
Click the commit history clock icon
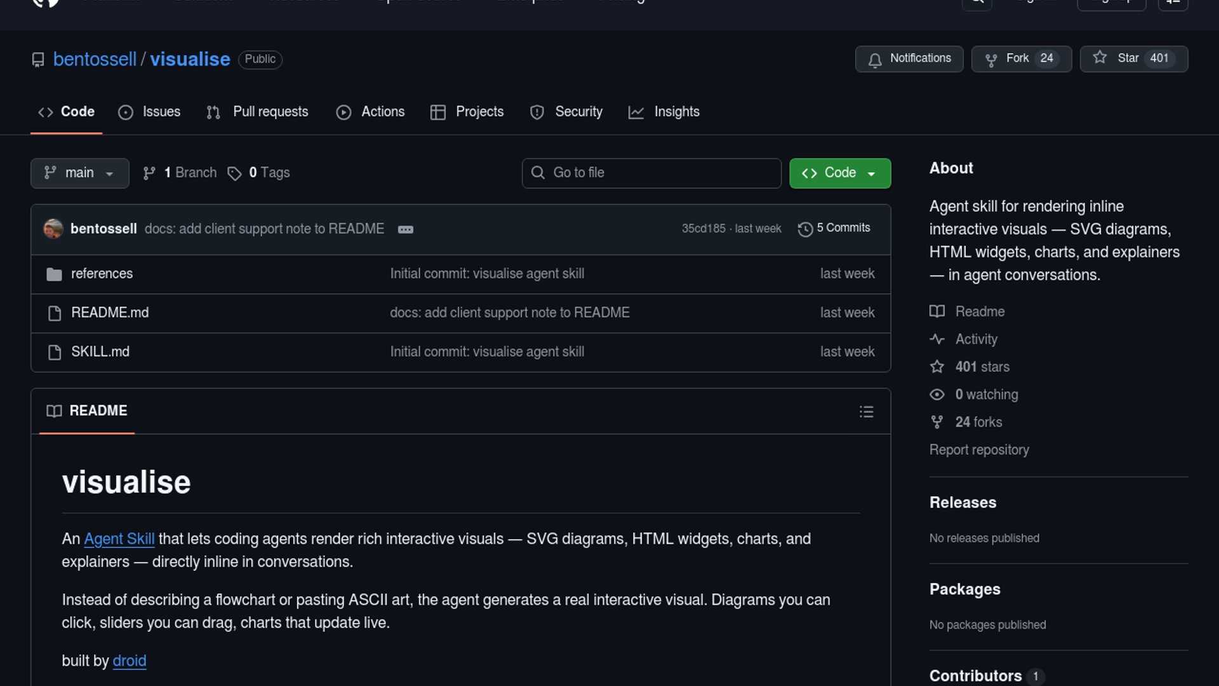click(x=805, y=229)
